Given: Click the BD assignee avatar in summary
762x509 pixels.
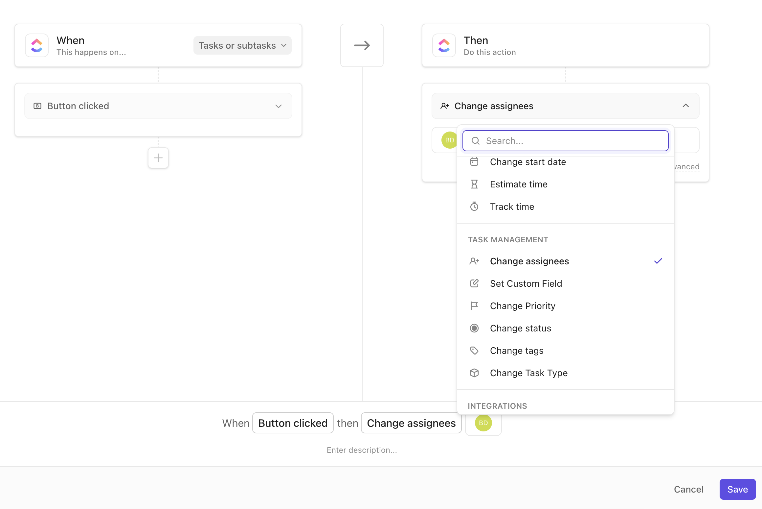Looking at the screenshot, I should 483,423.
